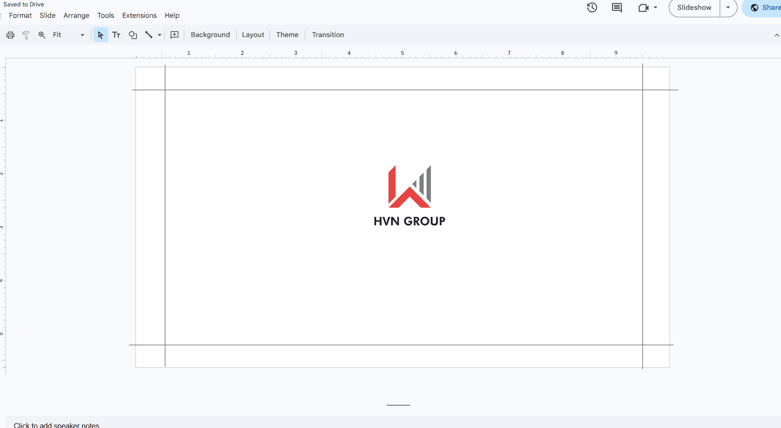This screenshot has width=781, height=428.
Task: Select the HVN GROUP logo image
Action: pyautogui.click(x=409, y=196)
